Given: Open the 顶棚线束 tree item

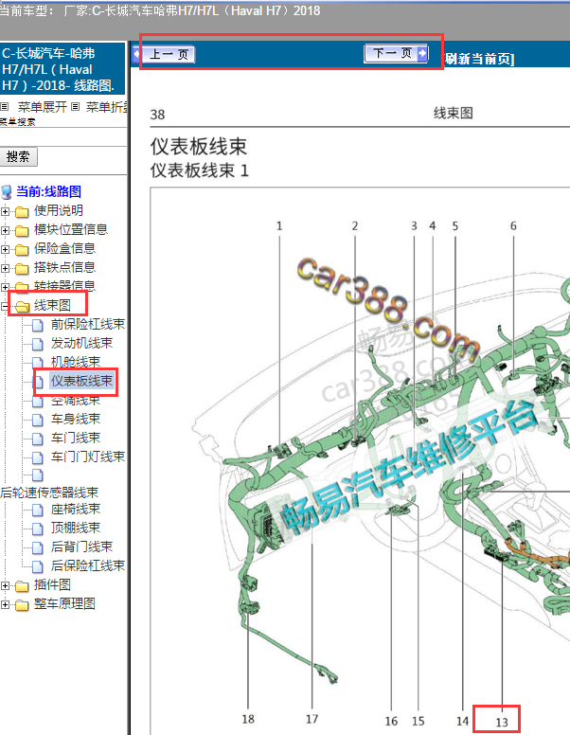Looking at the screenshot, I should (76, 528).
